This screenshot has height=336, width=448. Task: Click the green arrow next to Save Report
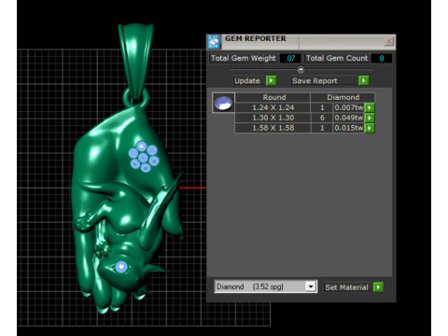tap(363, 81)
